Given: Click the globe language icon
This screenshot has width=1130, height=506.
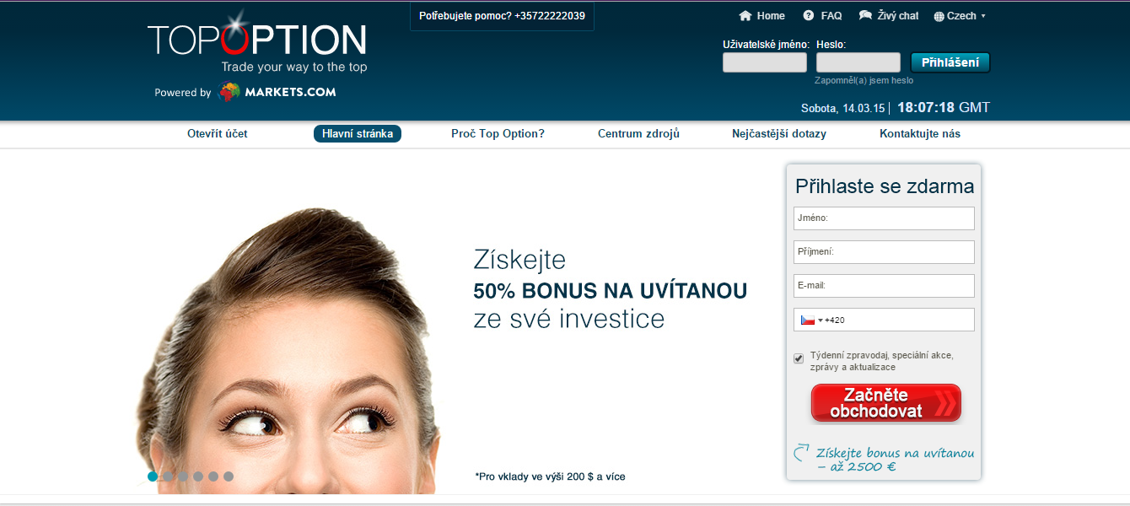Looking at the screenshot, I should [939, 16].
